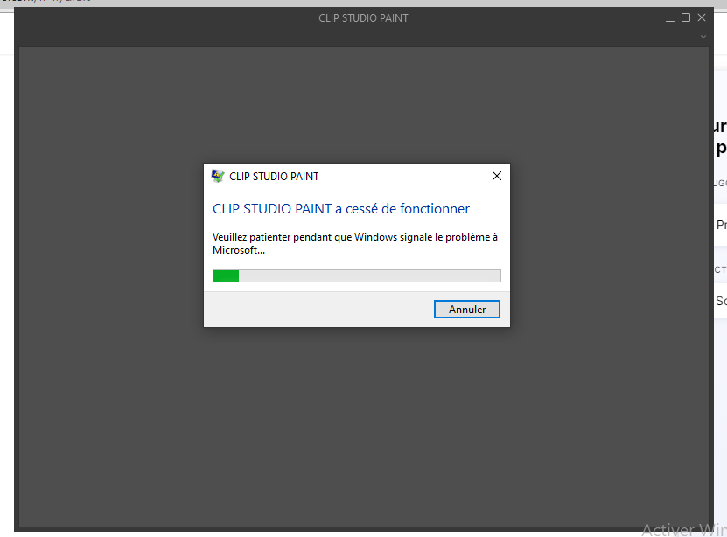This screenshot has width=727, height=537.
Task: Click the green filled part of the progress bar
Action: point(226,275)
